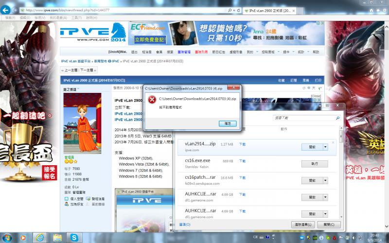Click 確定 in the error dialog
The image size is (389, 243).
[x=228, y=123]
